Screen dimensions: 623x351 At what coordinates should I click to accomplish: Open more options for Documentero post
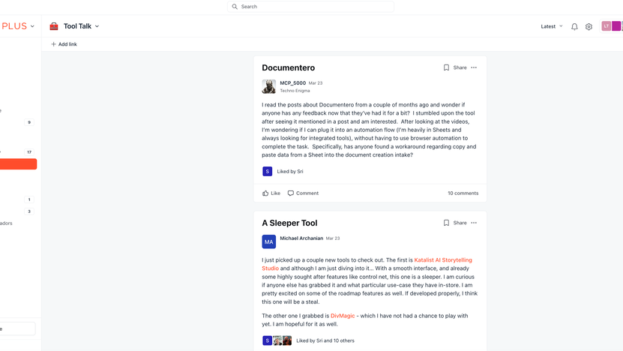coord(474,67)
